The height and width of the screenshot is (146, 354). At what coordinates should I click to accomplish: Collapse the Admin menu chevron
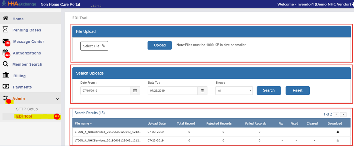coord(57,99)
